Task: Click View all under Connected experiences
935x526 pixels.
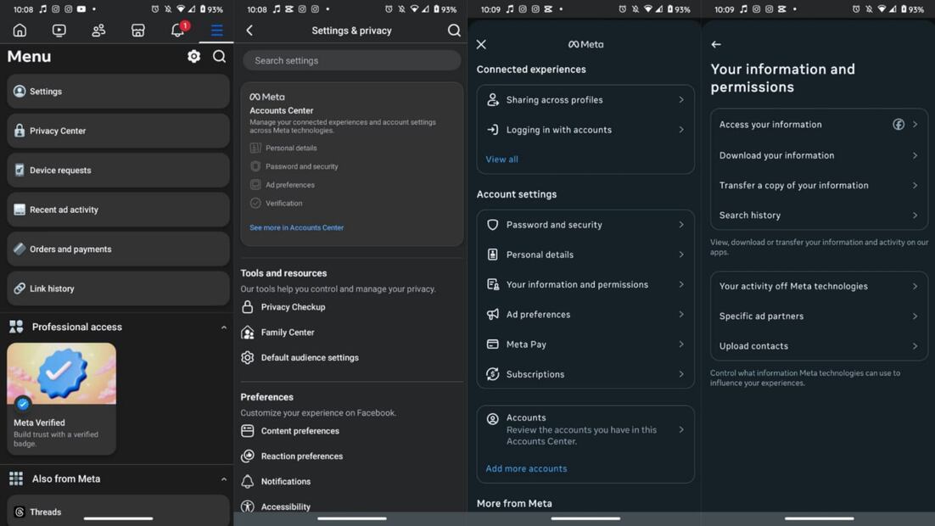Action: (x=501, y=159)
